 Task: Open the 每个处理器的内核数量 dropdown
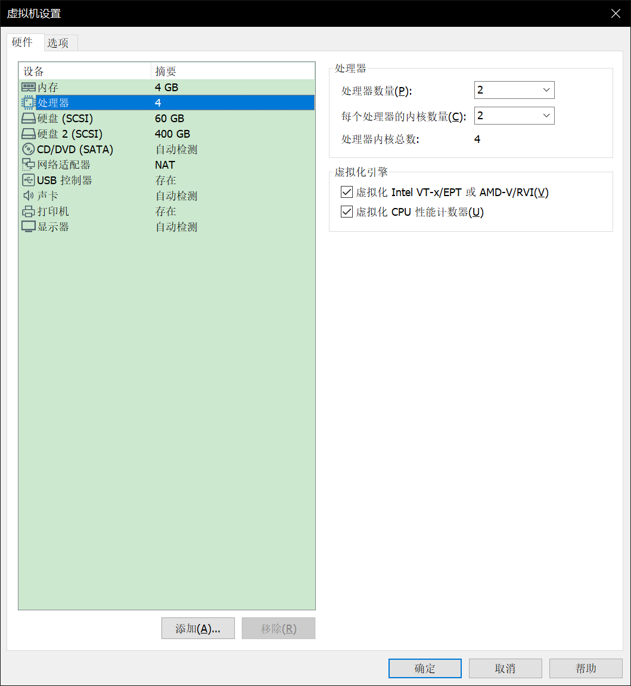(x=514, y=116)
